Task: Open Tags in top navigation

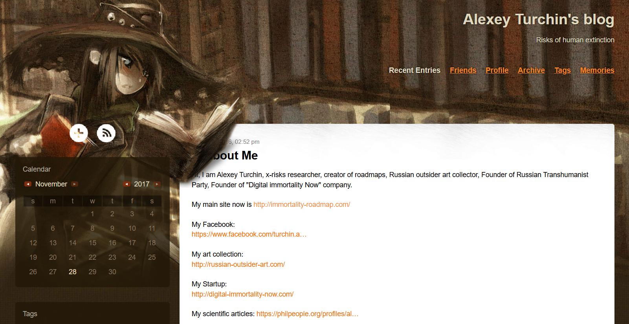Action: (562, 70)
